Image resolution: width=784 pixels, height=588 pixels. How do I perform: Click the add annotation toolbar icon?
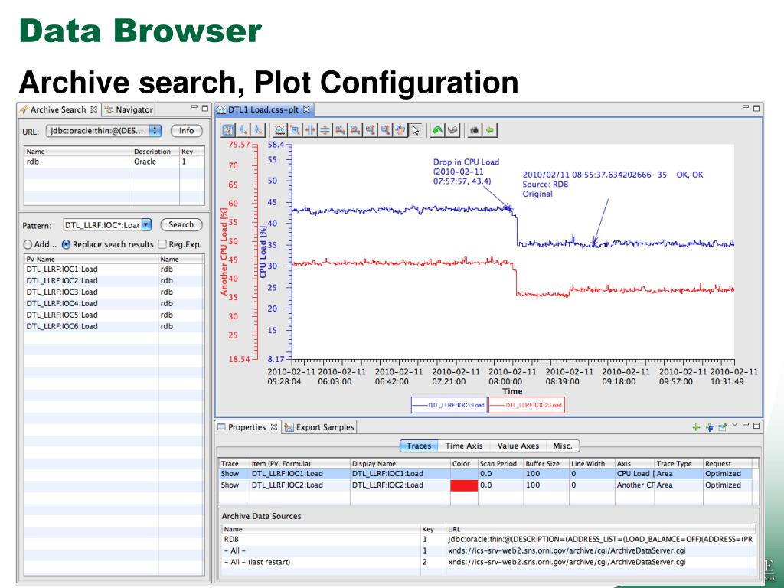point(243,130)
